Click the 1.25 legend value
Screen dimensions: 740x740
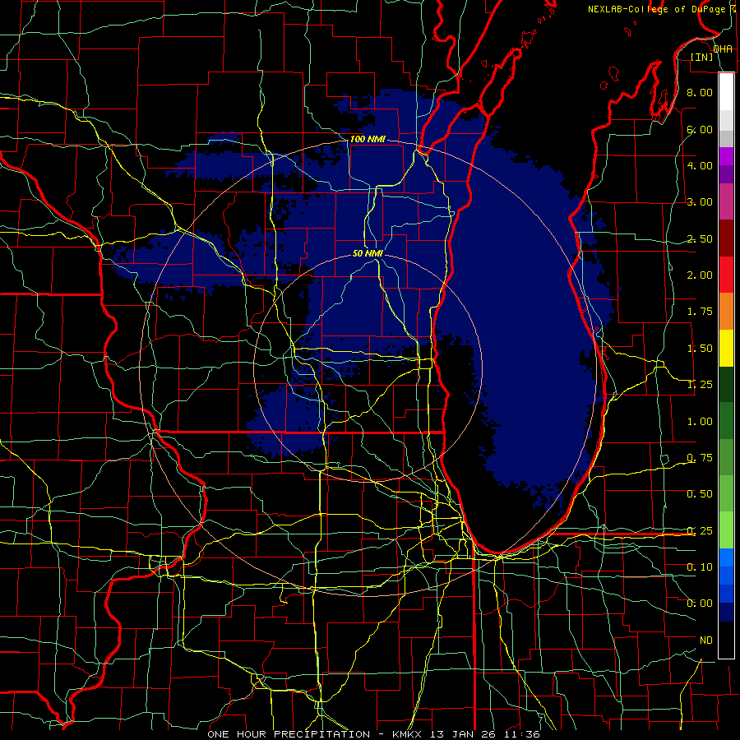pos(700,385)
